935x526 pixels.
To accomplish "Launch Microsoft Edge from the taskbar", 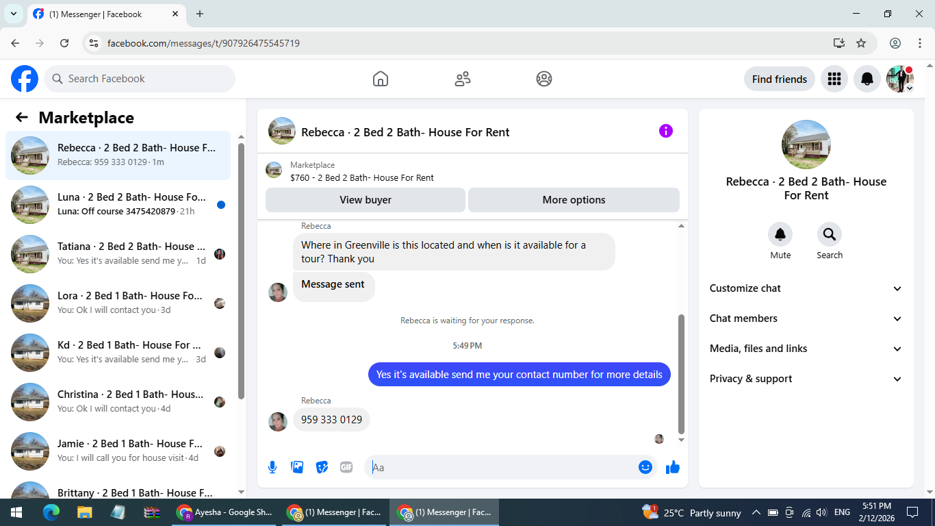I will 51,512.
